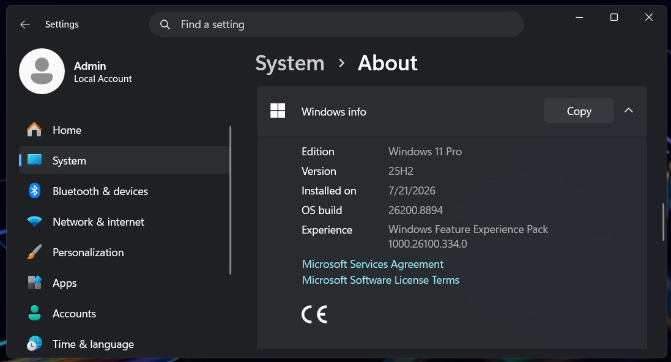Open Personalization settings
Image resolution: width=671 pixels, height=362 pixels.
click(x=124, y=252)
